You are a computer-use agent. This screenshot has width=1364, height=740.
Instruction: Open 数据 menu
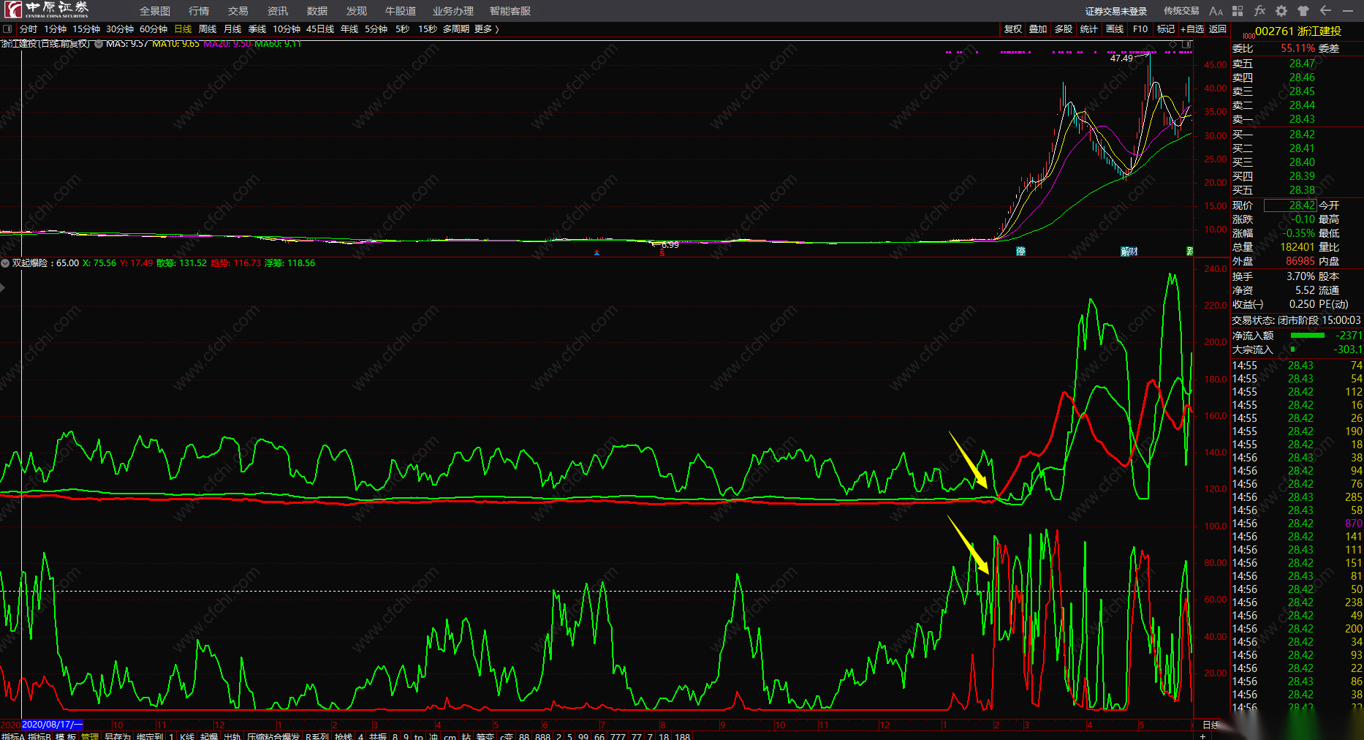coord(317,11)
